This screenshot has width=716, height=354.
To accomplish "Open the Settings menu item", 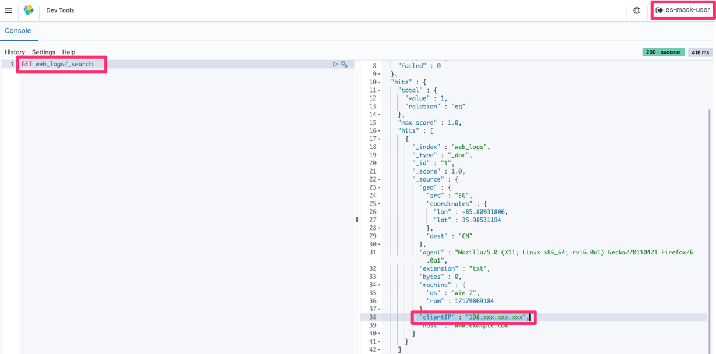I will tap(44, 52).
